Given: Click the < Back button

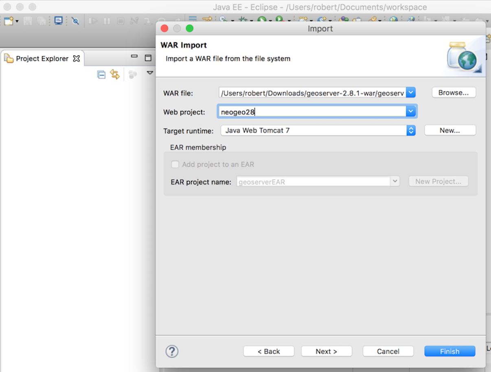Looking at the screenshot, I should pos(269,351).
